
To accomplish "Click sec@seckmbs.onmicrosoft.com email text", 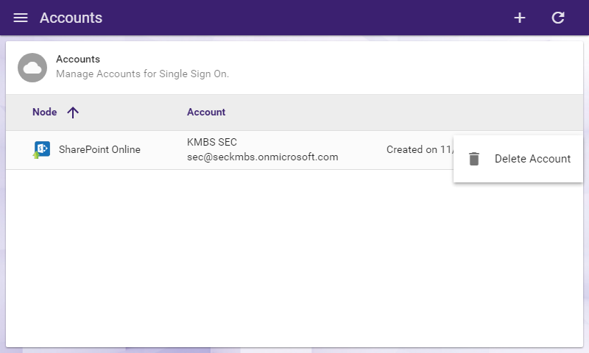I will point(263,157).
